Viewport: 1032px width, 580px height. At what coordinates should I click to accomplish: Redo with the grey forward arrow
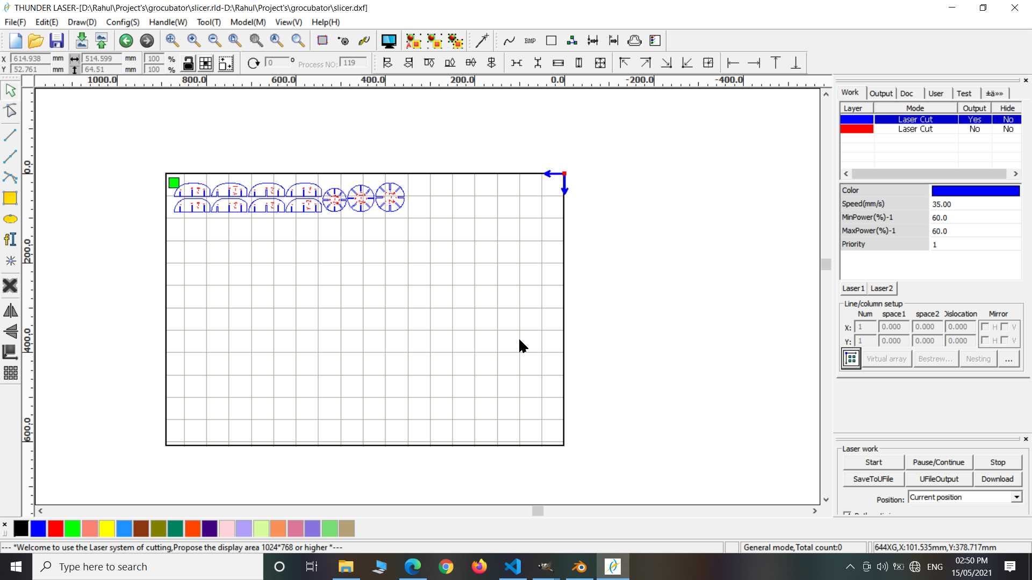[147, 41]
